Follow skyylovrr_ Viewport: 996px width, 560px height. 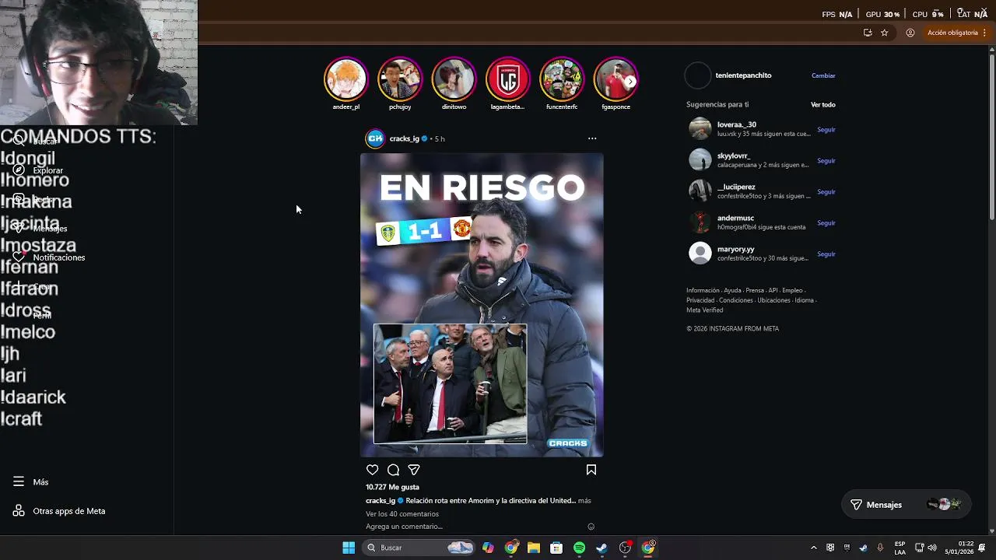(826, 161)
